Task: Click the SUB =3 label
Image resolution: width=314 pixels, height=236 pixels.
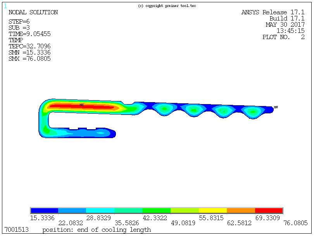Action: [x=19, y=27]
